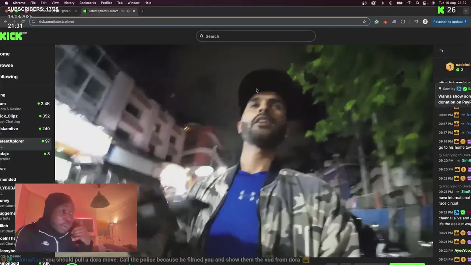Open site information icon in address bar
The width and height of the screenshot is (471, 265).
pyautogui.click(x=34, y=22)
